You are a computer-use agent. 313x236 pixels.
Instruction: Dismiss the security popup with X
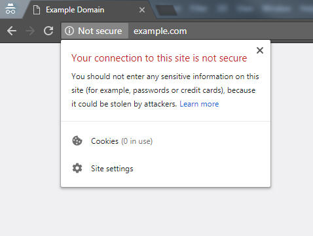pos(260,50)
